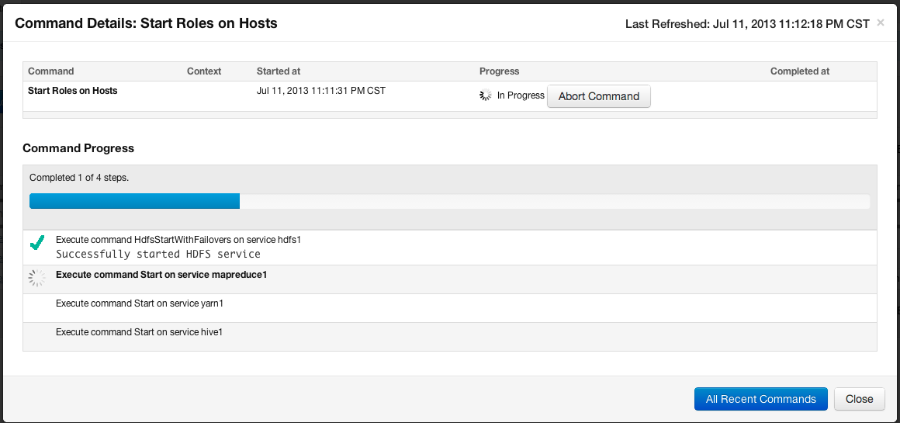Screen dimensions: 900x423
Task: Open All Recent Commands
Action: point(760,399)
